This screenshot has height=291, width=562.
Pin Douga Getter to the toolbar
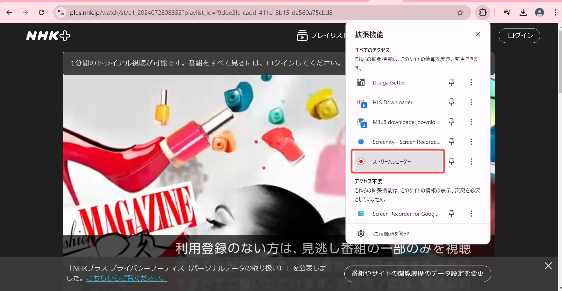451,82
